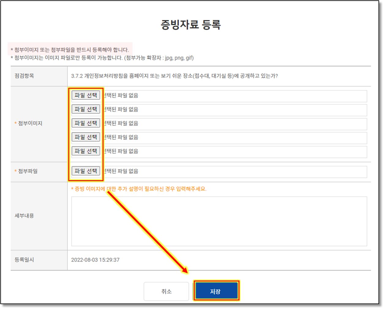Click the fourth 첨부이미지 file status text
The image size is (384, 309).
tap(121, 137)
